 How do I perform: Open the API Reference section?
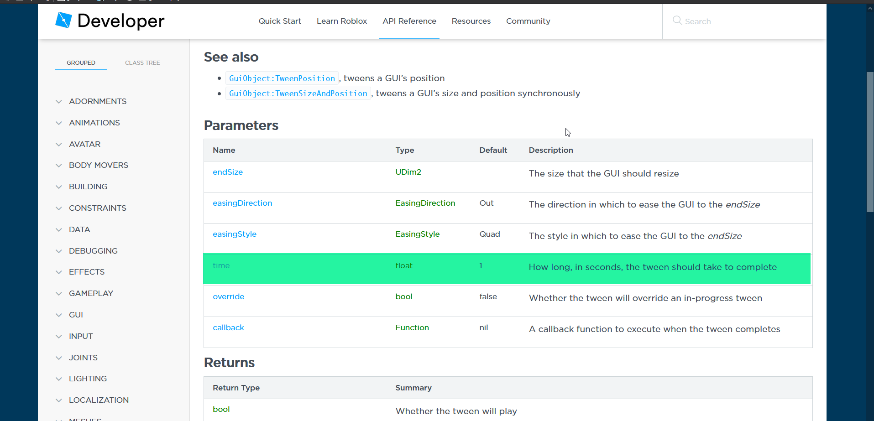click(x=409, y=21)
